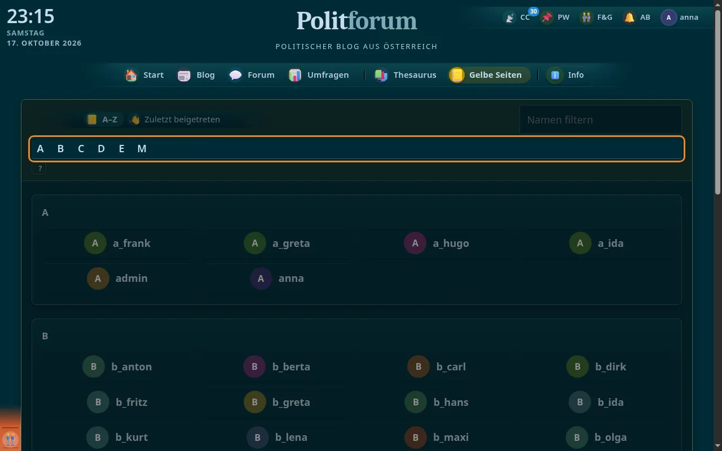The height and width of the screenshot is (451, 722).
Task: Click the Start house icon
Action: [131, 75]
